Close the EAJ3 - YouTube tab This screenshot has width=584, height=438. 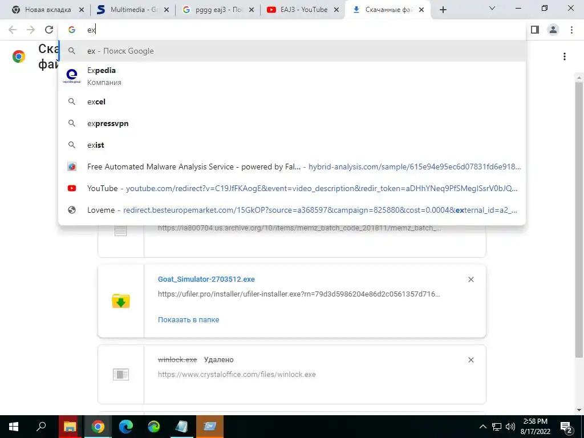[336, 10]
